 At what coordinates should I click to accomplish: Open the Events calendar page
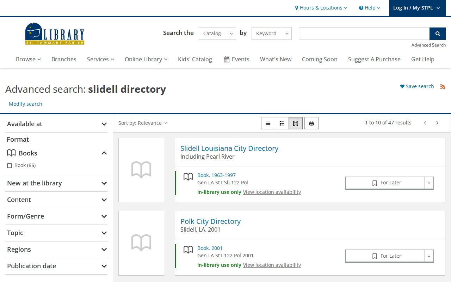[237, 59]
